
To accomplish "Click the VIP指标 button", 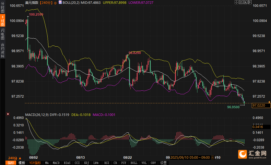I will point(35,163).
